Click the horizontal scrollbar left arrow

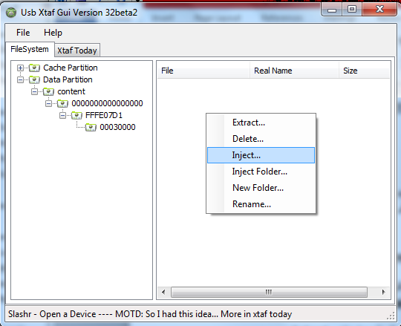163,292
